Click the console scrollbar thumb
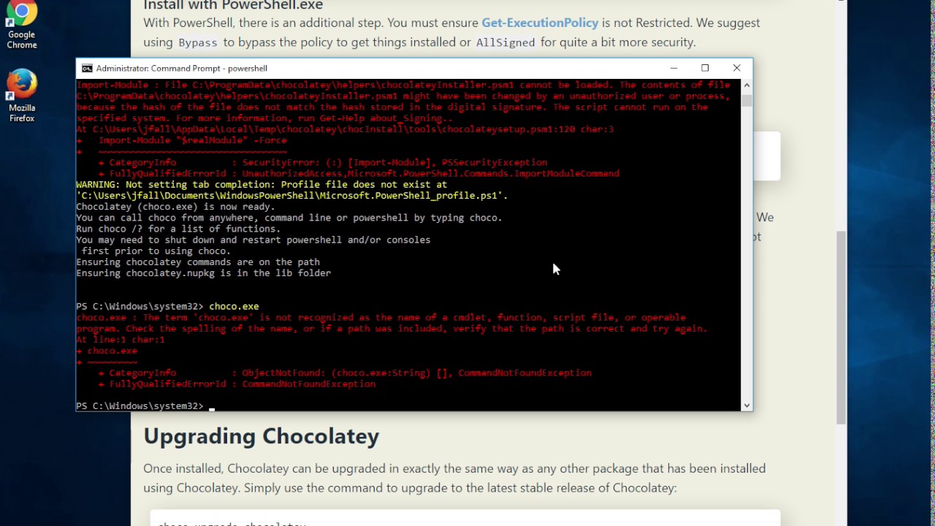935x526 pixels. coord(747,100)
